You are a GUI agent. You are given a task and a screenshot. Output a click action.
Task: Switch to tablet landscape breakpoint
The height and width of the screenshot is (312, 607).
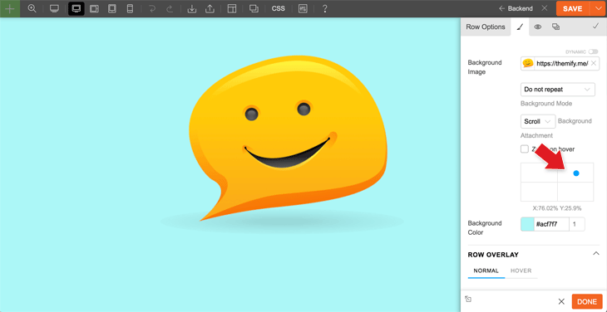tap(94, 8)
